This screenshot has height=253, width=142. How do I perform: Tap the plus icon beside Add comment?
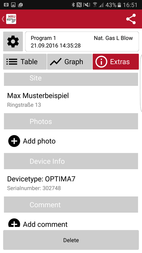click(14, 223)
